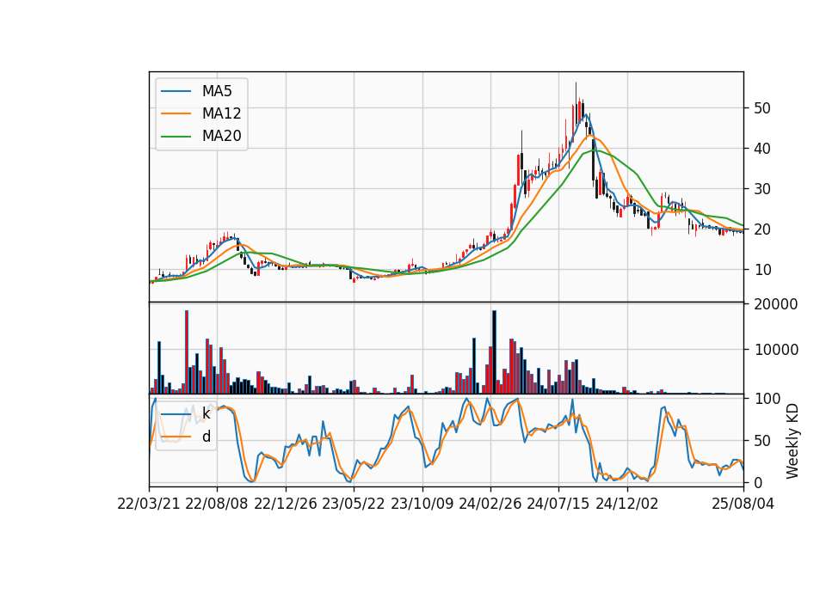This screenshot has width=826, height=593.
Task: Click the price axis value 30
Action: click(x=762, y=189)
